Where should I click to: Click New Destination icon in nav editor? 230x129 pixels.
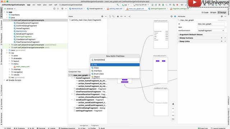[110, 16]
